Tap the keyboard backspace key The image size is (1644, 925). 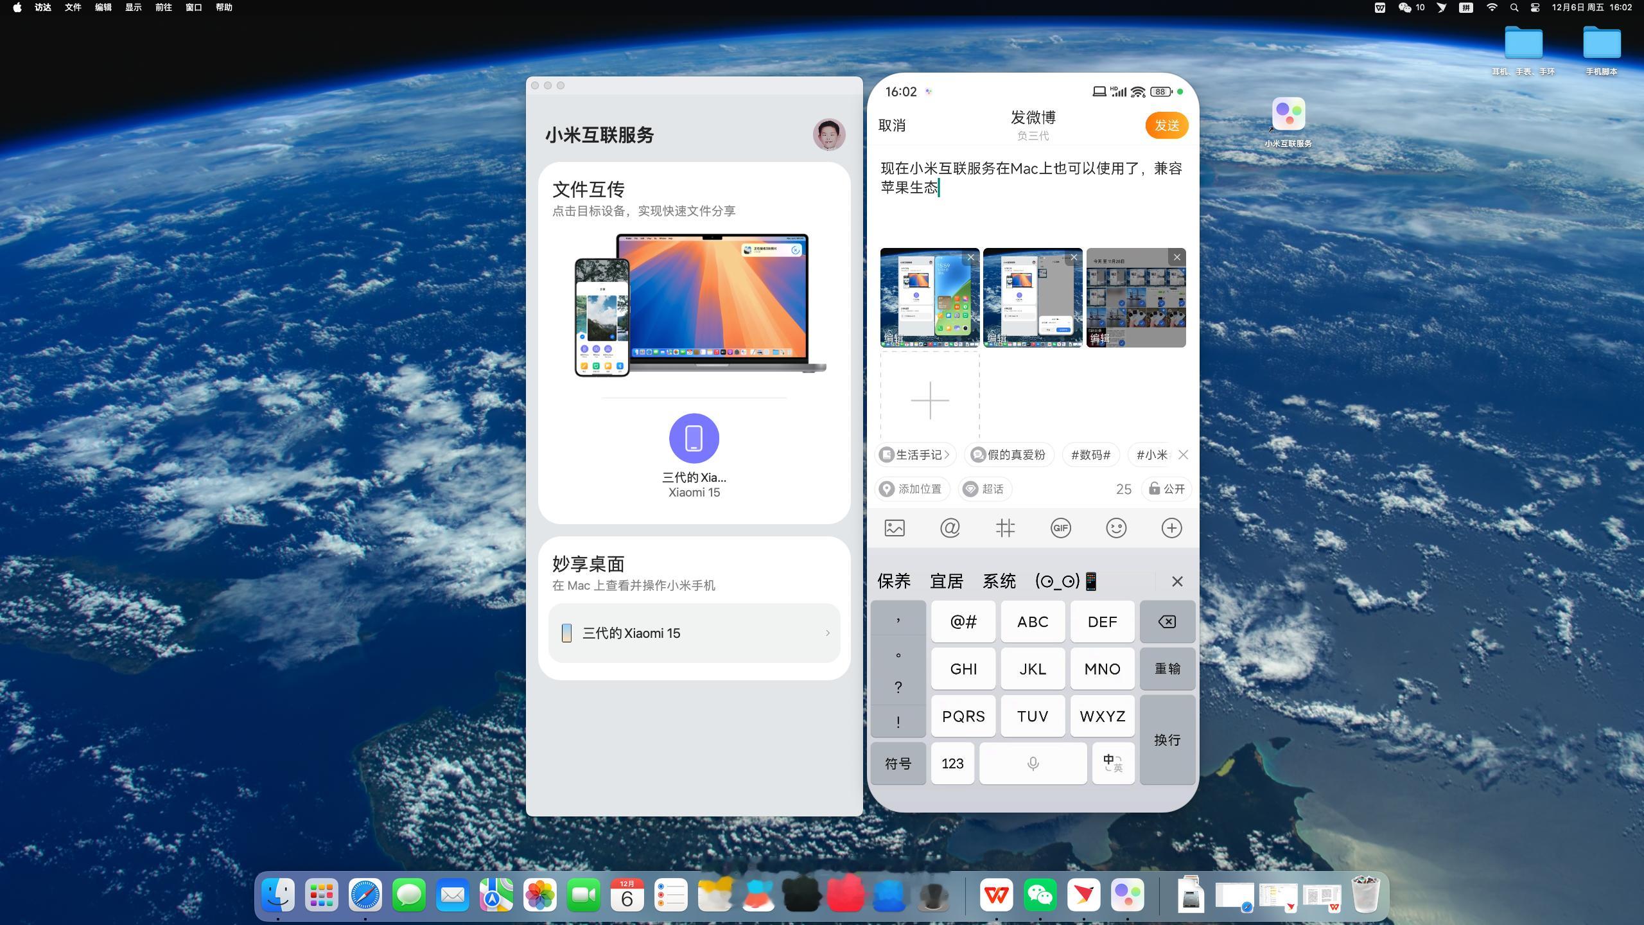[1167, 621]
